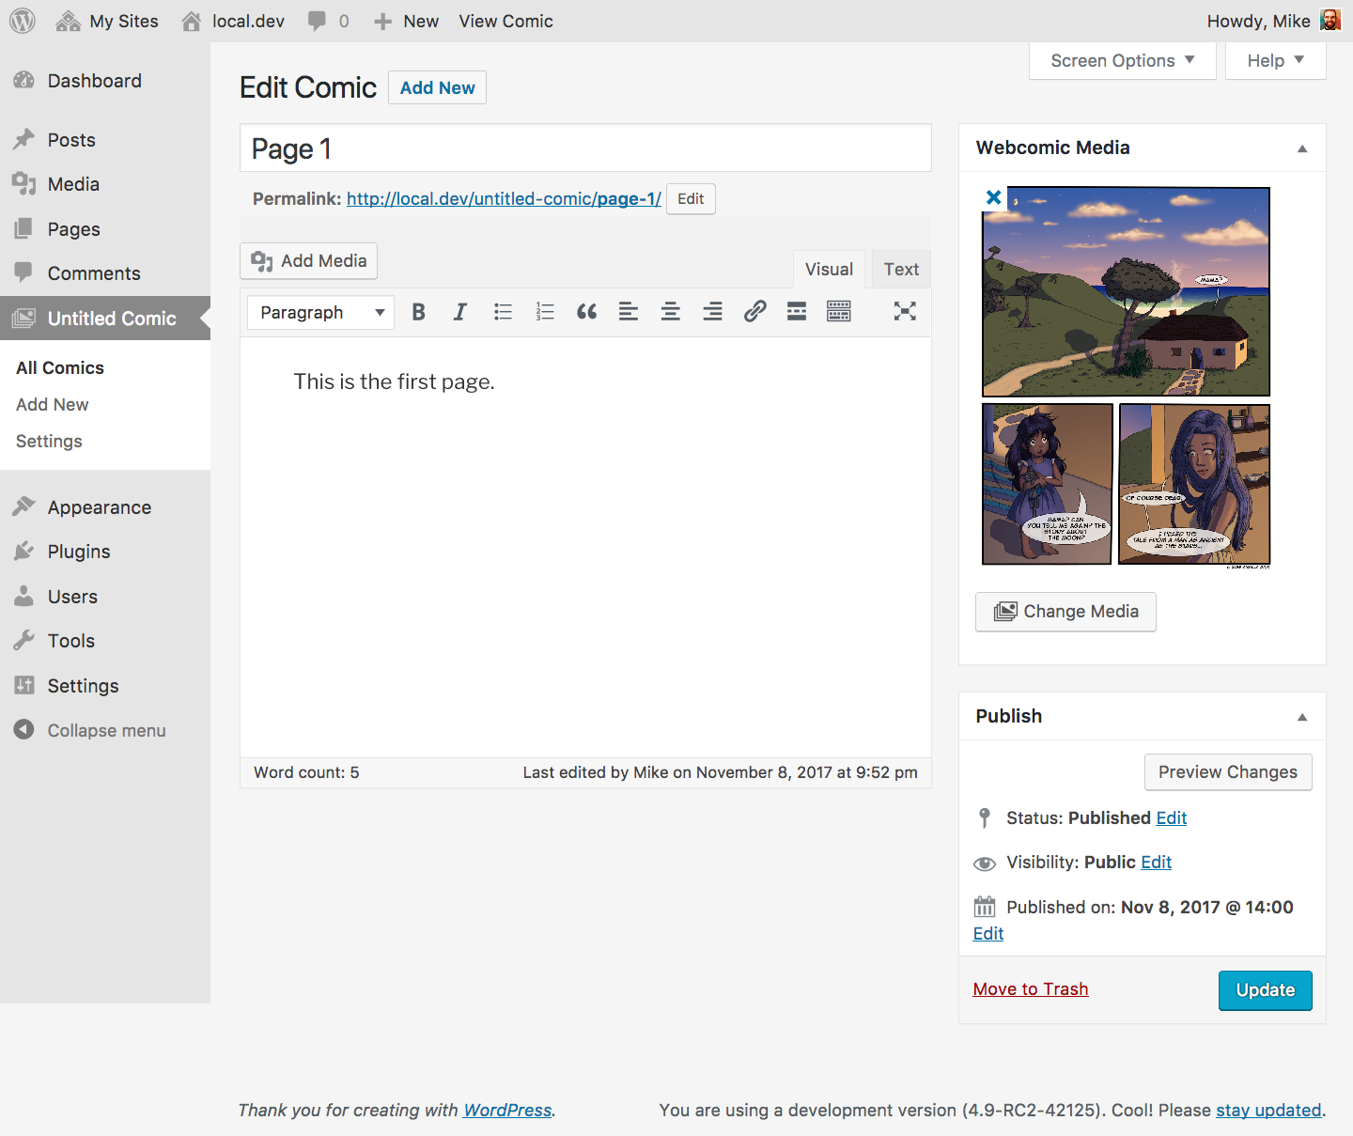This screenshot has width=1353, height=1136.
Task: Remove the webcomic media image
Action: [x=993, y=197]
